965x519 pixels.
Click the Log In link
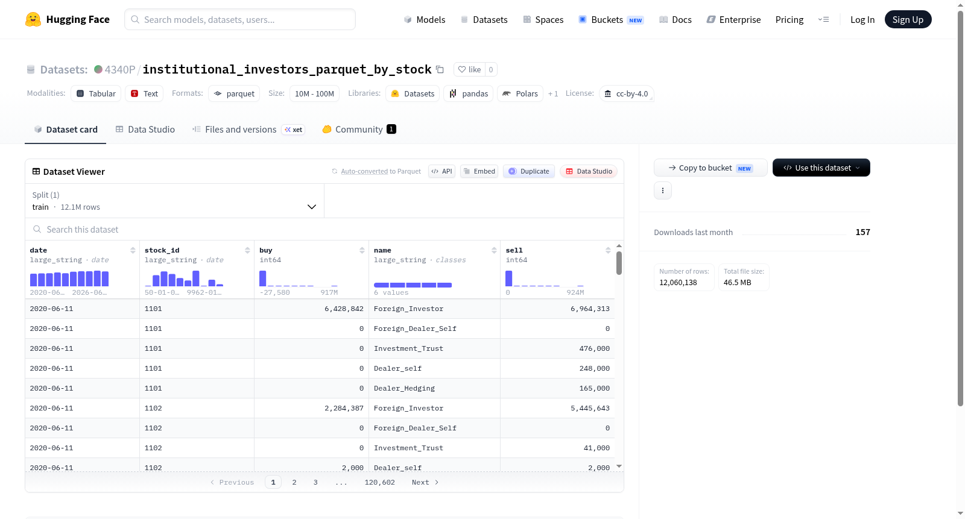862,19
